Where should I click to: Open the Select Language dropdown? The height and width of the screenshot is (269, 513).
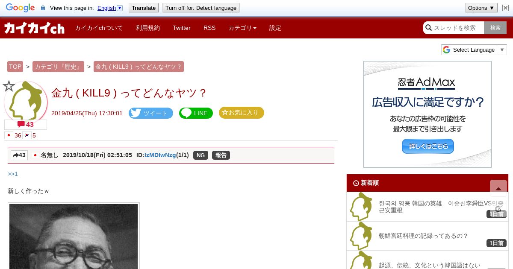[474, 50]
